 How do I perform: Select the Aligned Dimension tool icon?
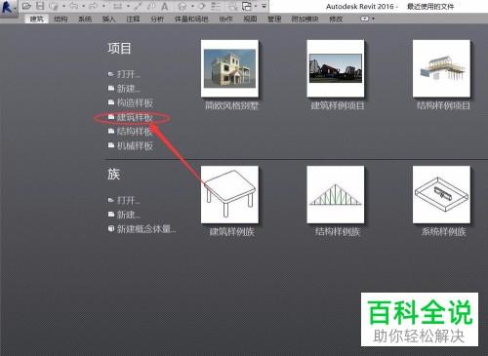[138, 6]
